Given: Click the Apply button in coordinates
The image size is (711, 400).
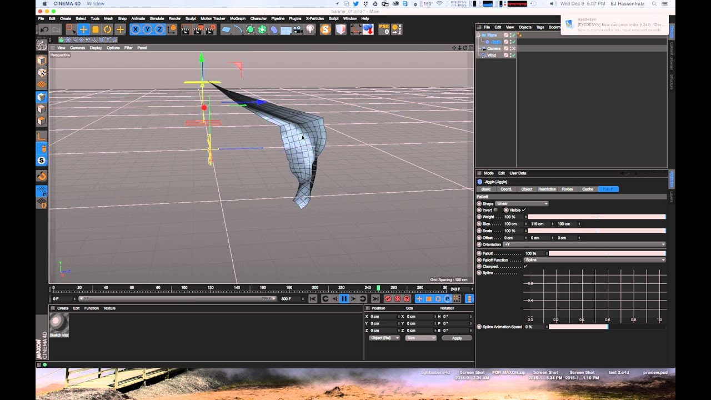Looking at the screenshot, I should point(457,338).
